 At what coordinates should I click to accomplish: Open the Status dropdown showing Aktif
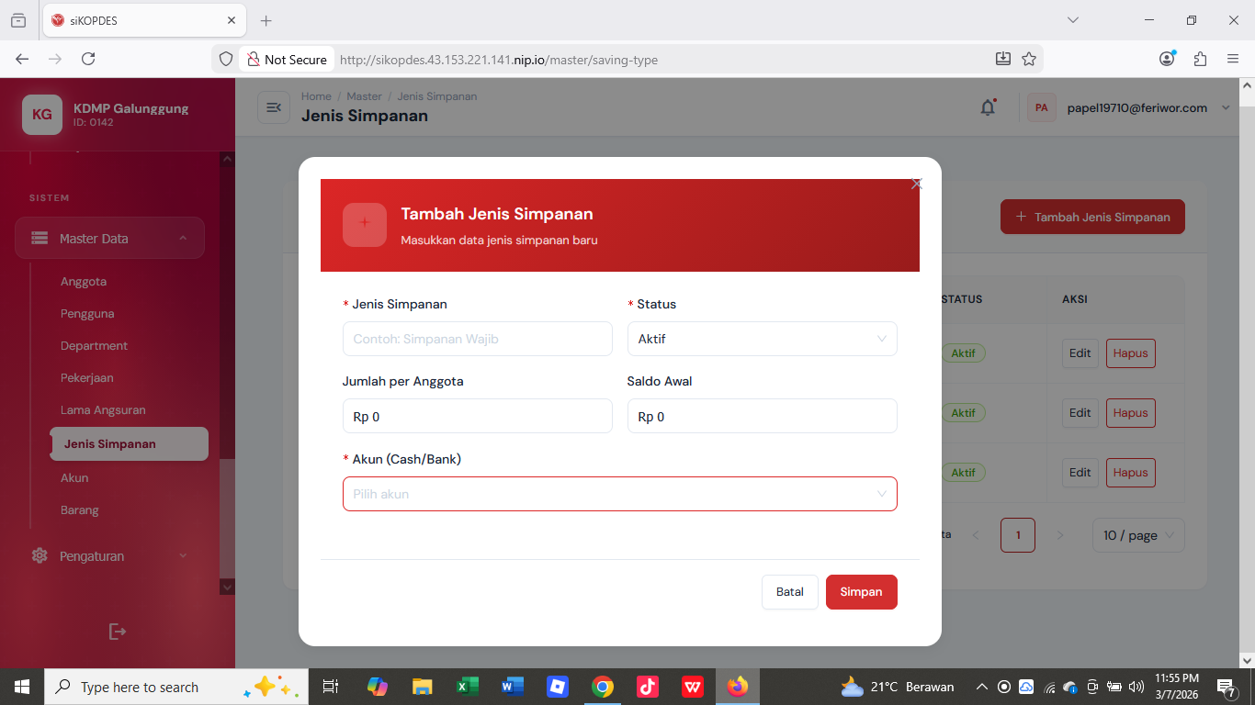click(762, 339)
